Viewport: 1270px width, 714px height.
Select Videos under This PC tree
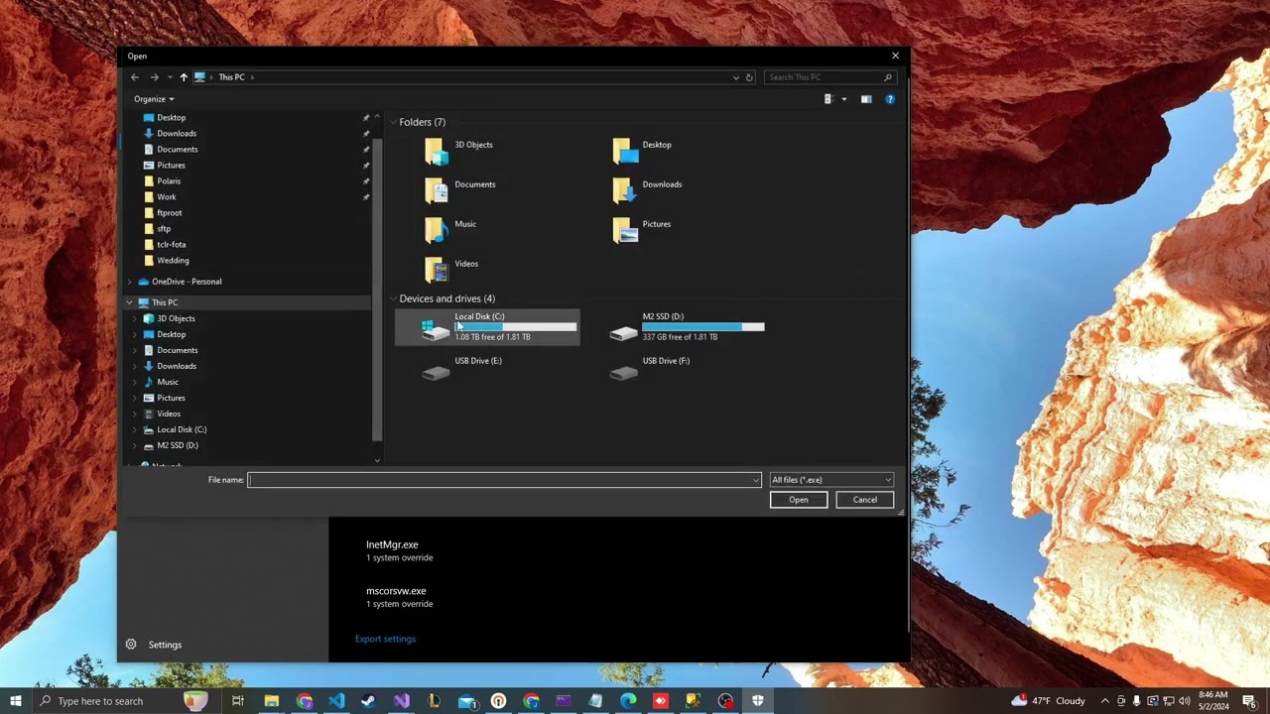[168, 414]
